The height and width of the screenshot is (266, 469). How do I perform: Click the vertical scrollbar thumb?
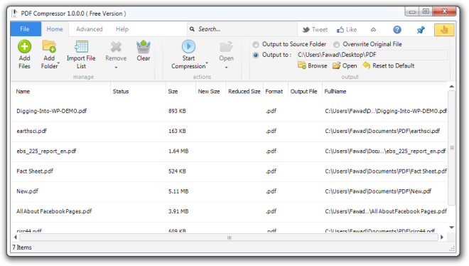point(452,148)
